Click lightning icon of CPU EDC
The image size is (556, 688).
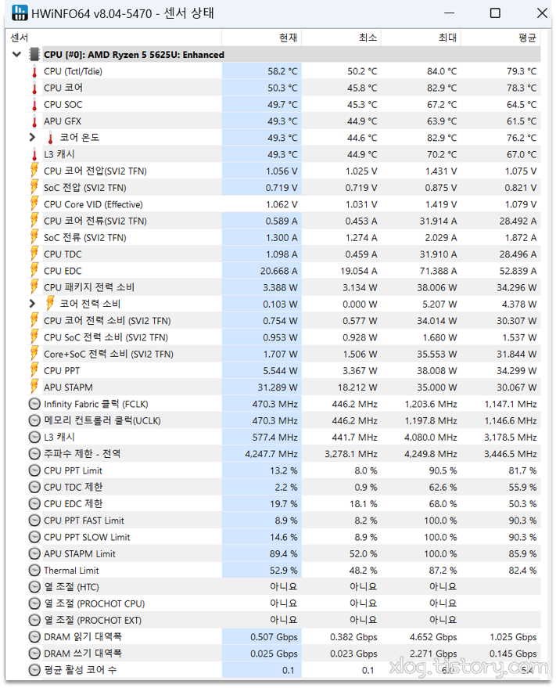[34, 271]
